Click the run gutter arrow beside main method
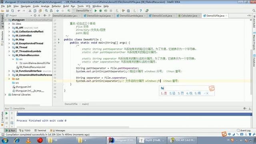Screen dimensions: 256x144 tap(59, 43)
